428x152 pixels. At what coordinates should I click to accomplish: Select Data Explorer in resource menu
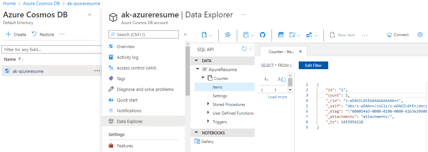(143, 121)
